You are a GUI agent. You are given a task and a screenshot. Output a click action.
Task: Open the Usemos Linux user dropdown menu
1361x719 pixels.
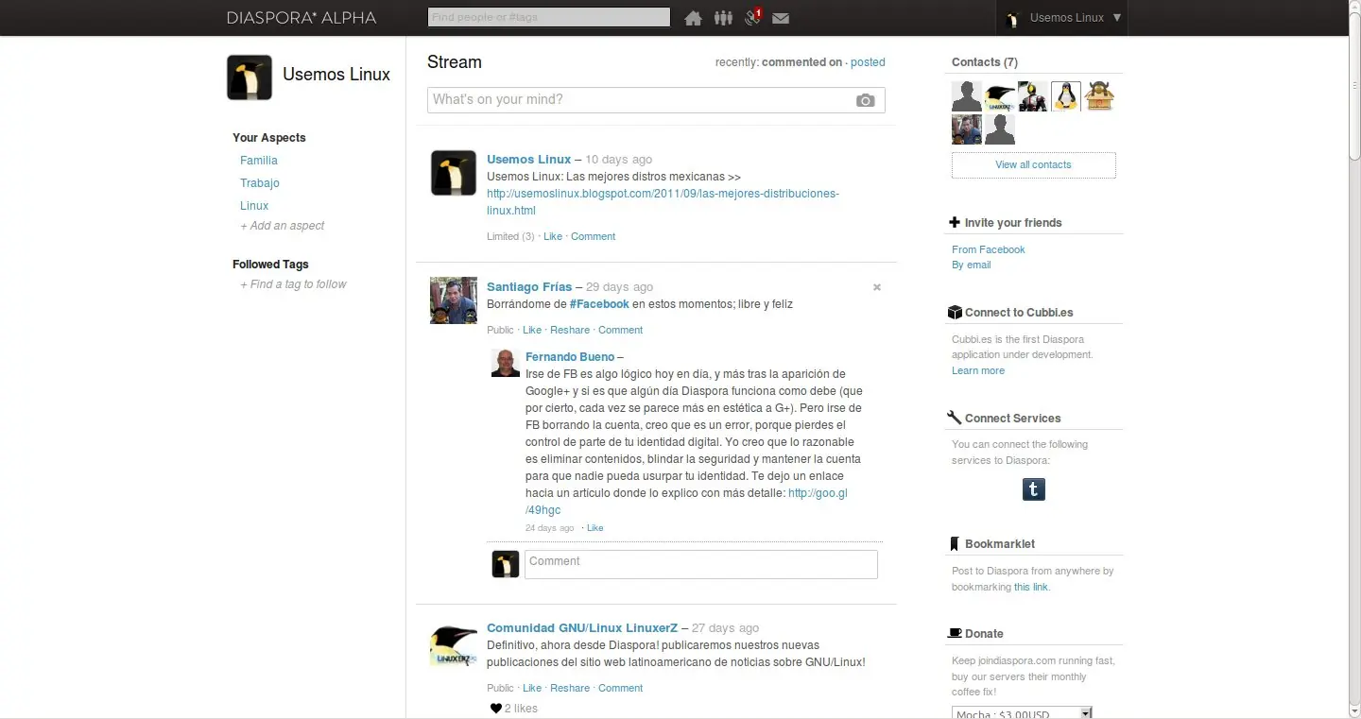1062,18
